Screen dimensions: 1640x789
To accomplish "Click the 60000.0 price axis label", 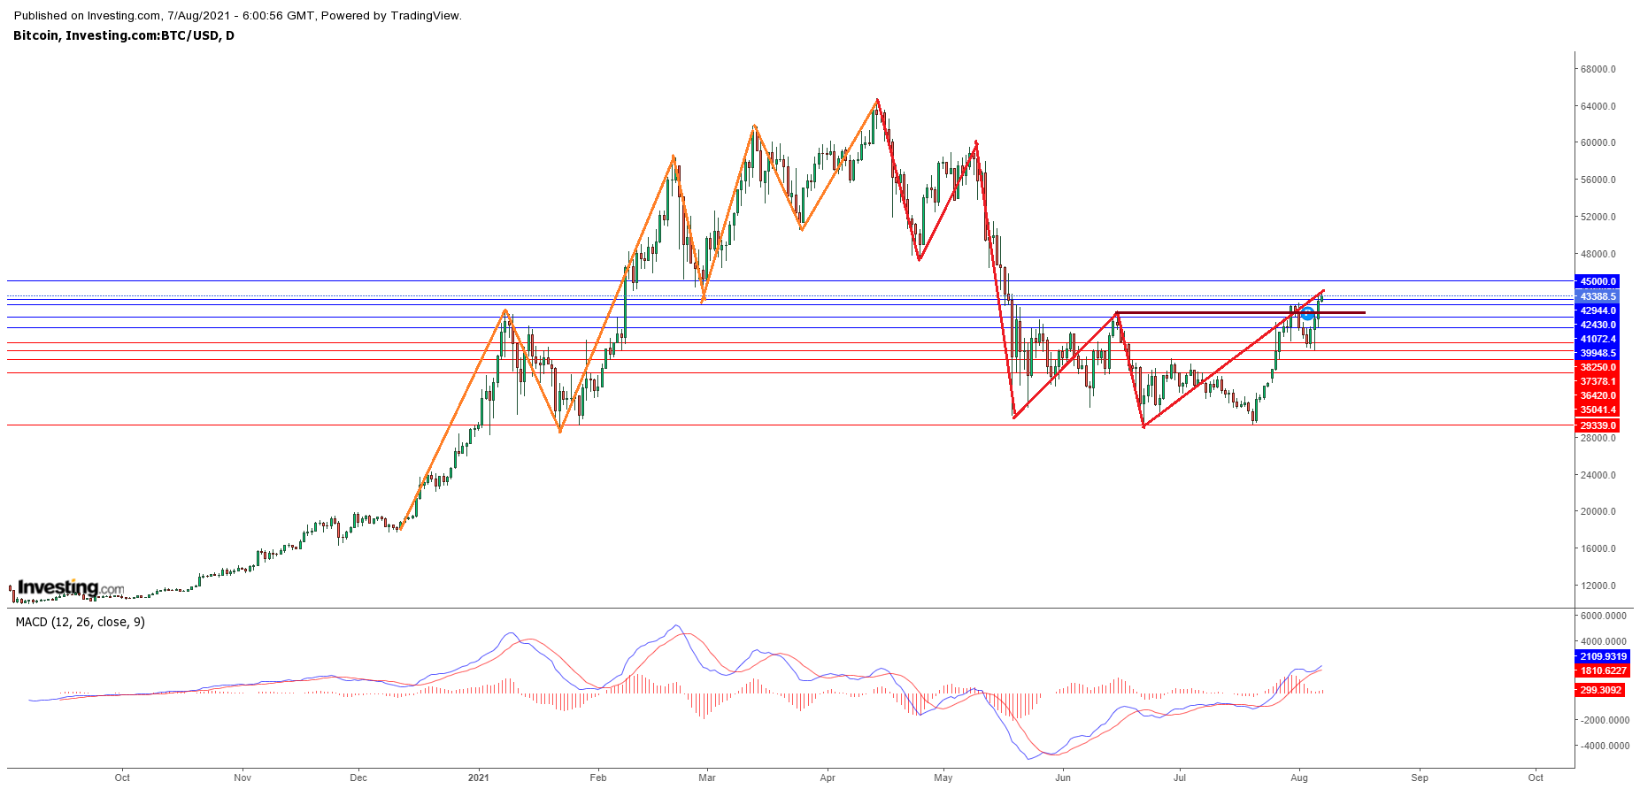I will click(1598, 142).
